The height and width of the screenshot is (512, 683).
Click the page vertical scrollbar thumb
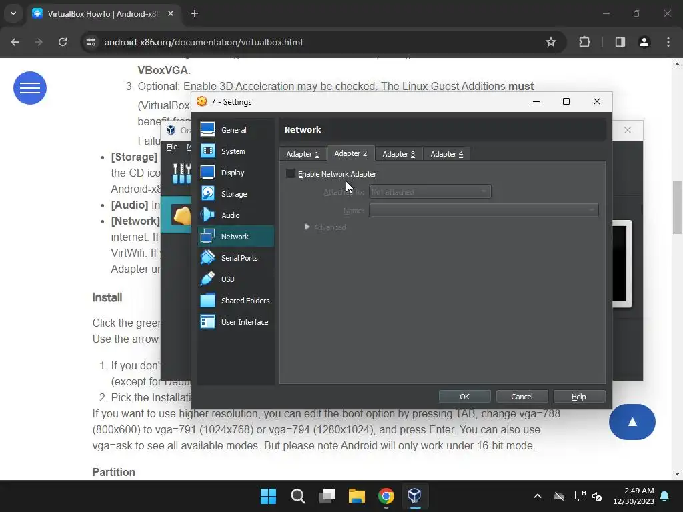point(678,208)
